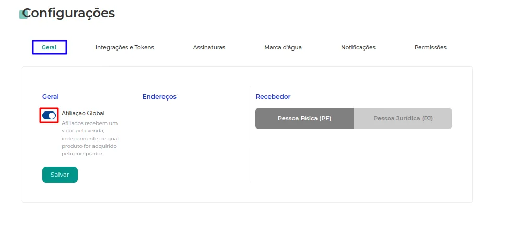Image resolution: width=528 pixels, height=248 pixels.
Task: Click the Endereços section heading
Action: click(159, 97)
